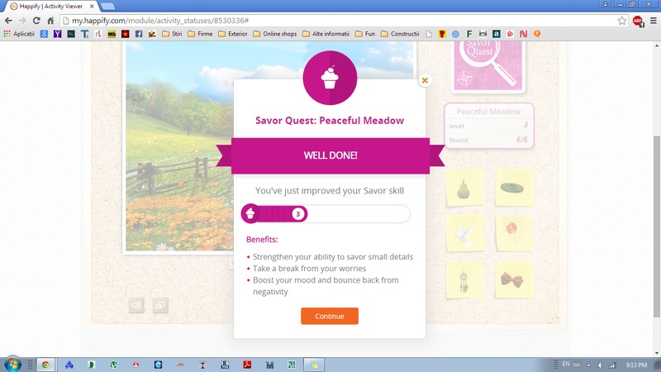661x372 pixels.
Task: Click the system tray volume icon
Action: (601, 365)
